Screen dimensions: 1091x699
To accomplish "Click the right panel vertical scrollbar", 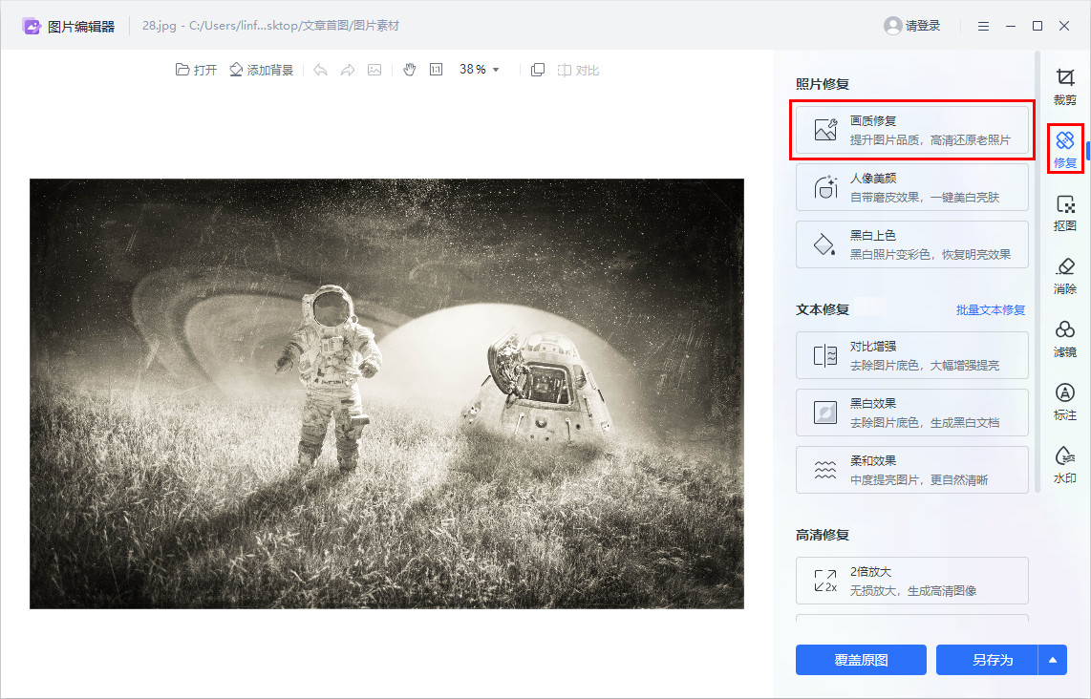I will pyautogui.click(x=1038, y=271).
